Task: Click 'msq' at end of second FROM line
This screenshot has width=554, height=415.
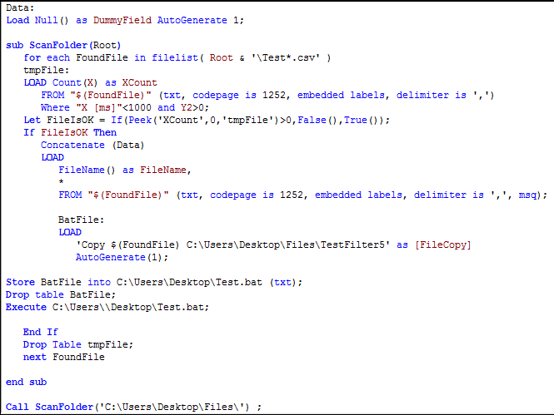Action: [x=527, y=195]
